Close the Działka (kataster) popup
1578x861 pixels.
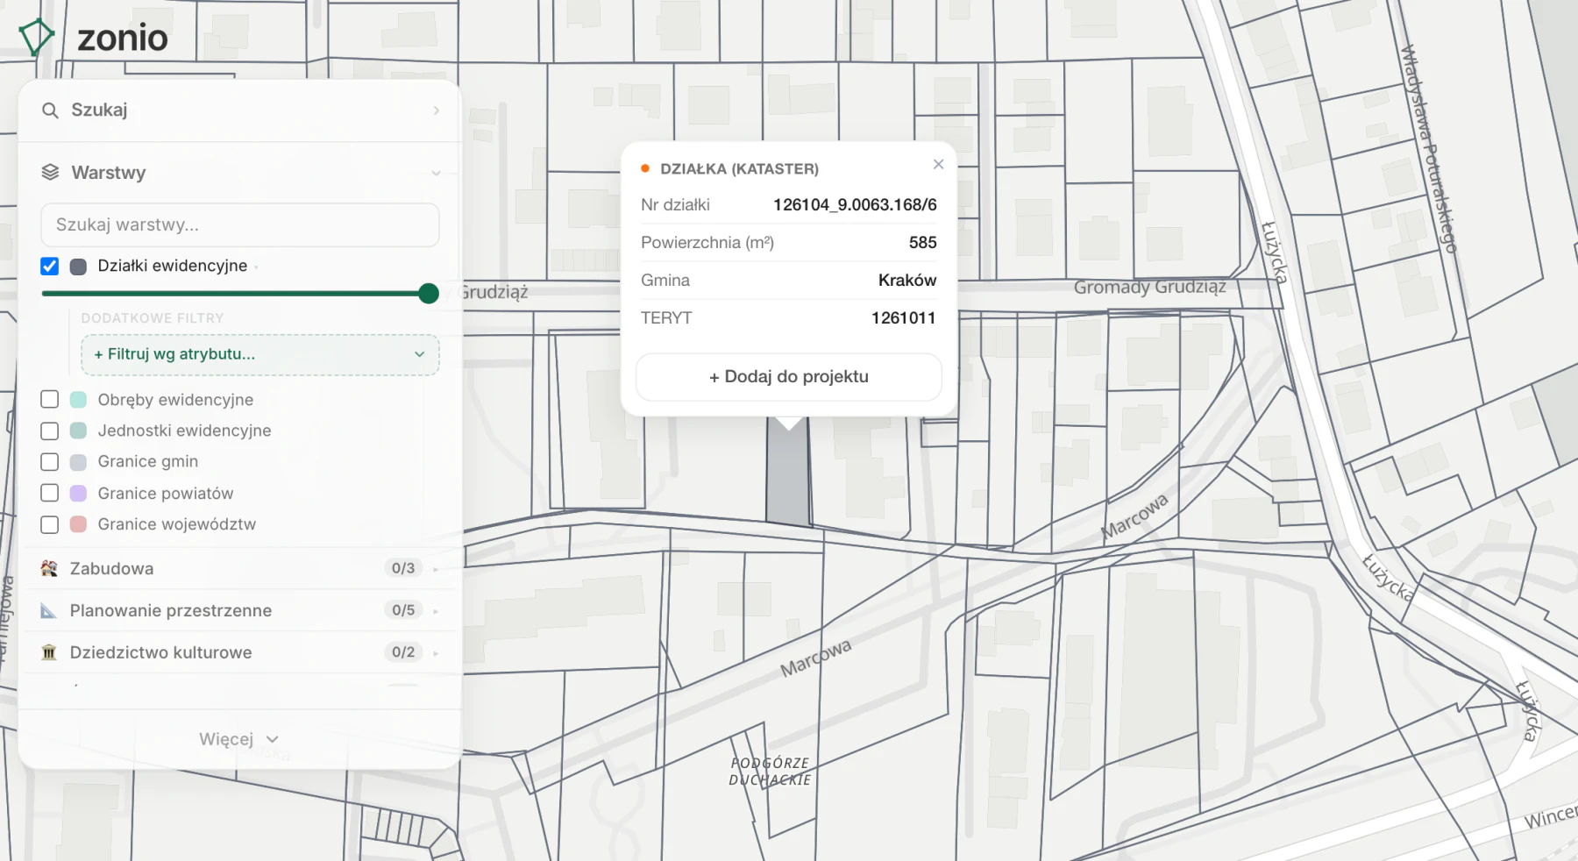pos(938,164)
